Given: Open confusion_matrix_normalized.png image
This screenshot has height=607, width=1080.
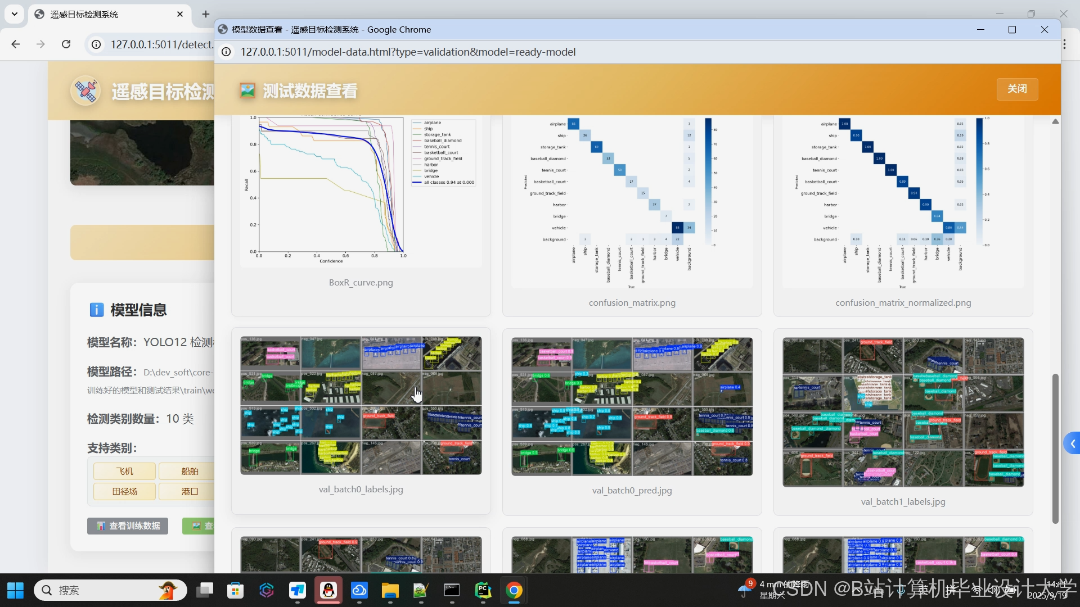Looking at the screenshot, I should pyautogui.click(x=903, y=202).
